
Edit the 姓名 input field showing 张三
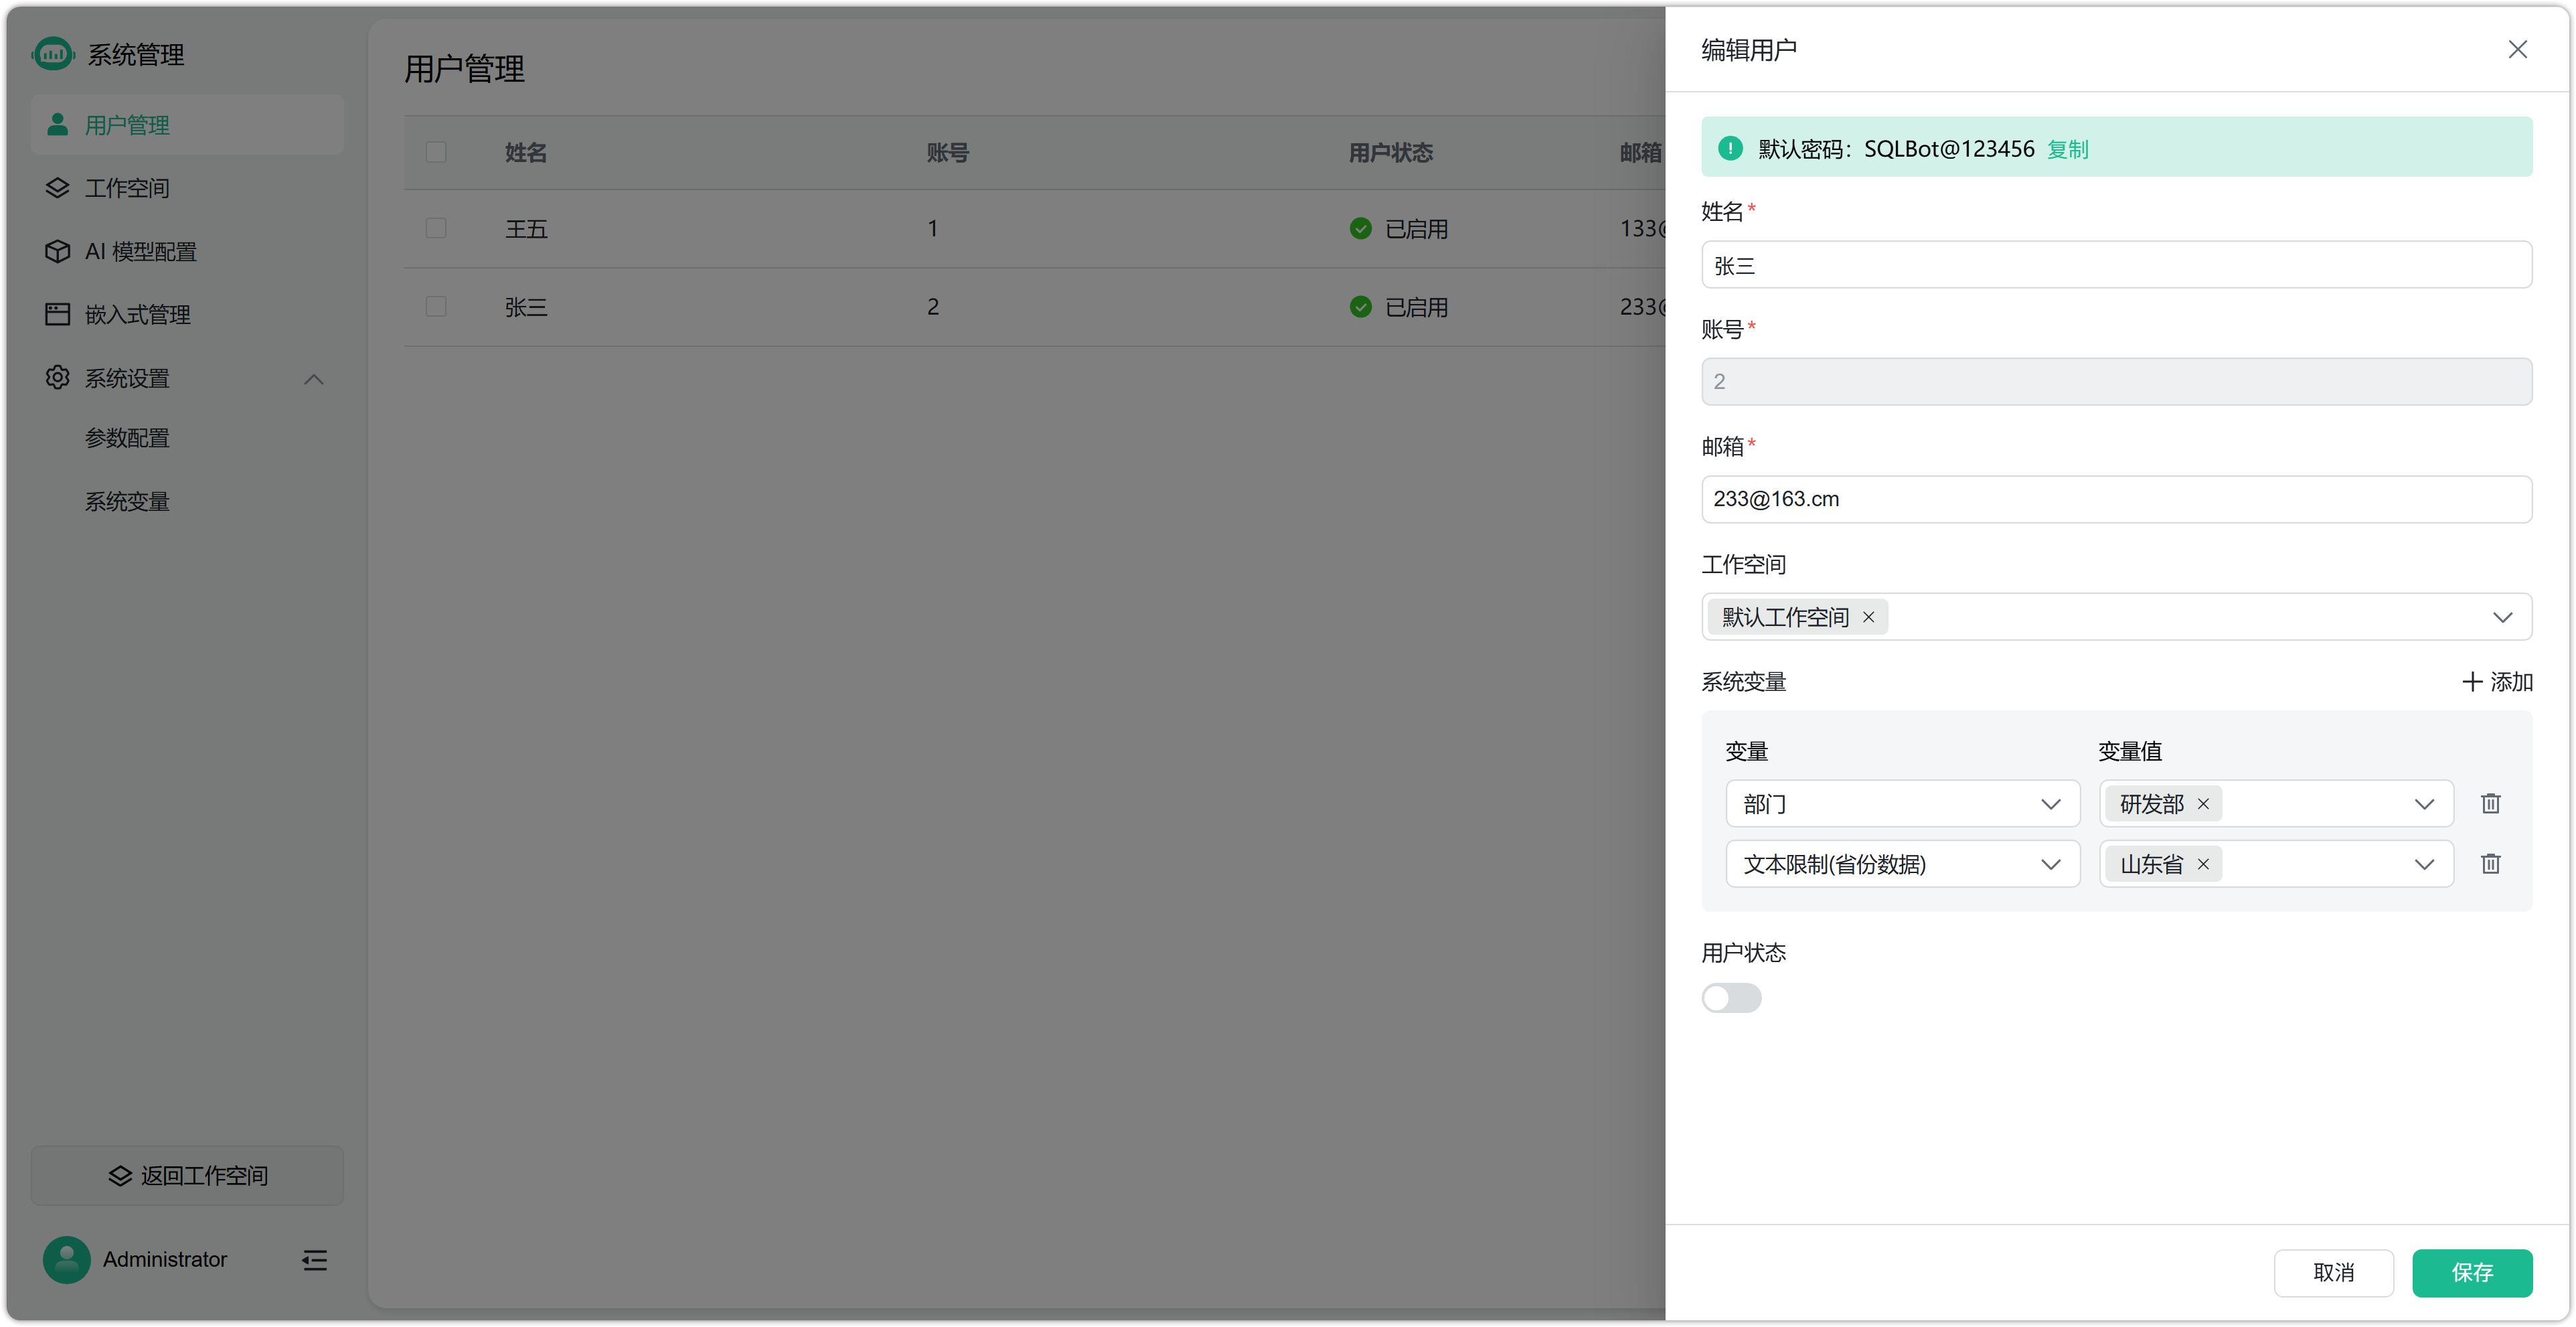(x=2115, y=264)
